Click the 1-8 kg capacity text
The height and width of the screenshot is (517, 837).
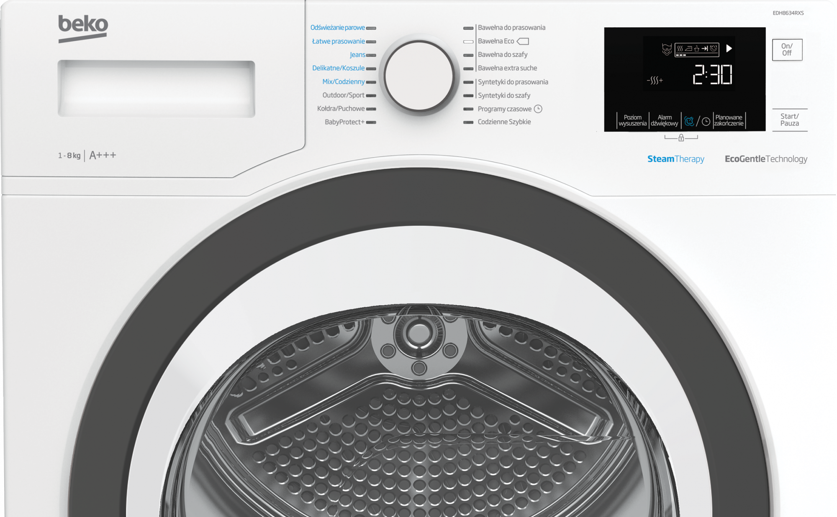[69, 155]
